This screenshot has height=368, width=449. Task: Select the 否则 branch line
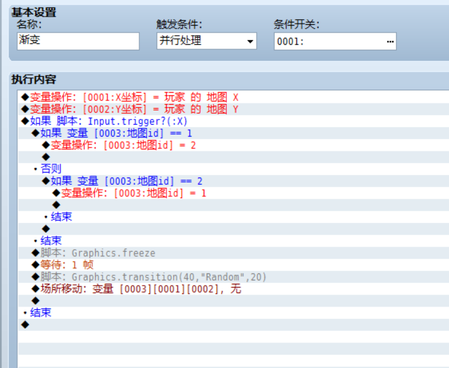[x=233, y=169]
